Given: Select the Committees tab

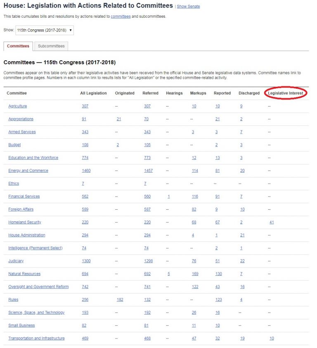Looking at the screenshot, I should [x=18, y=46].
